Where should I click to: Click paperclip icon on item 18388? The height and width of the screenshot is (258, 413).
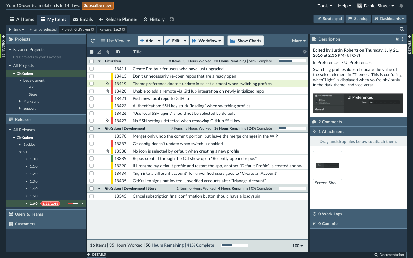pyautogui.click(x=107, y=151)
